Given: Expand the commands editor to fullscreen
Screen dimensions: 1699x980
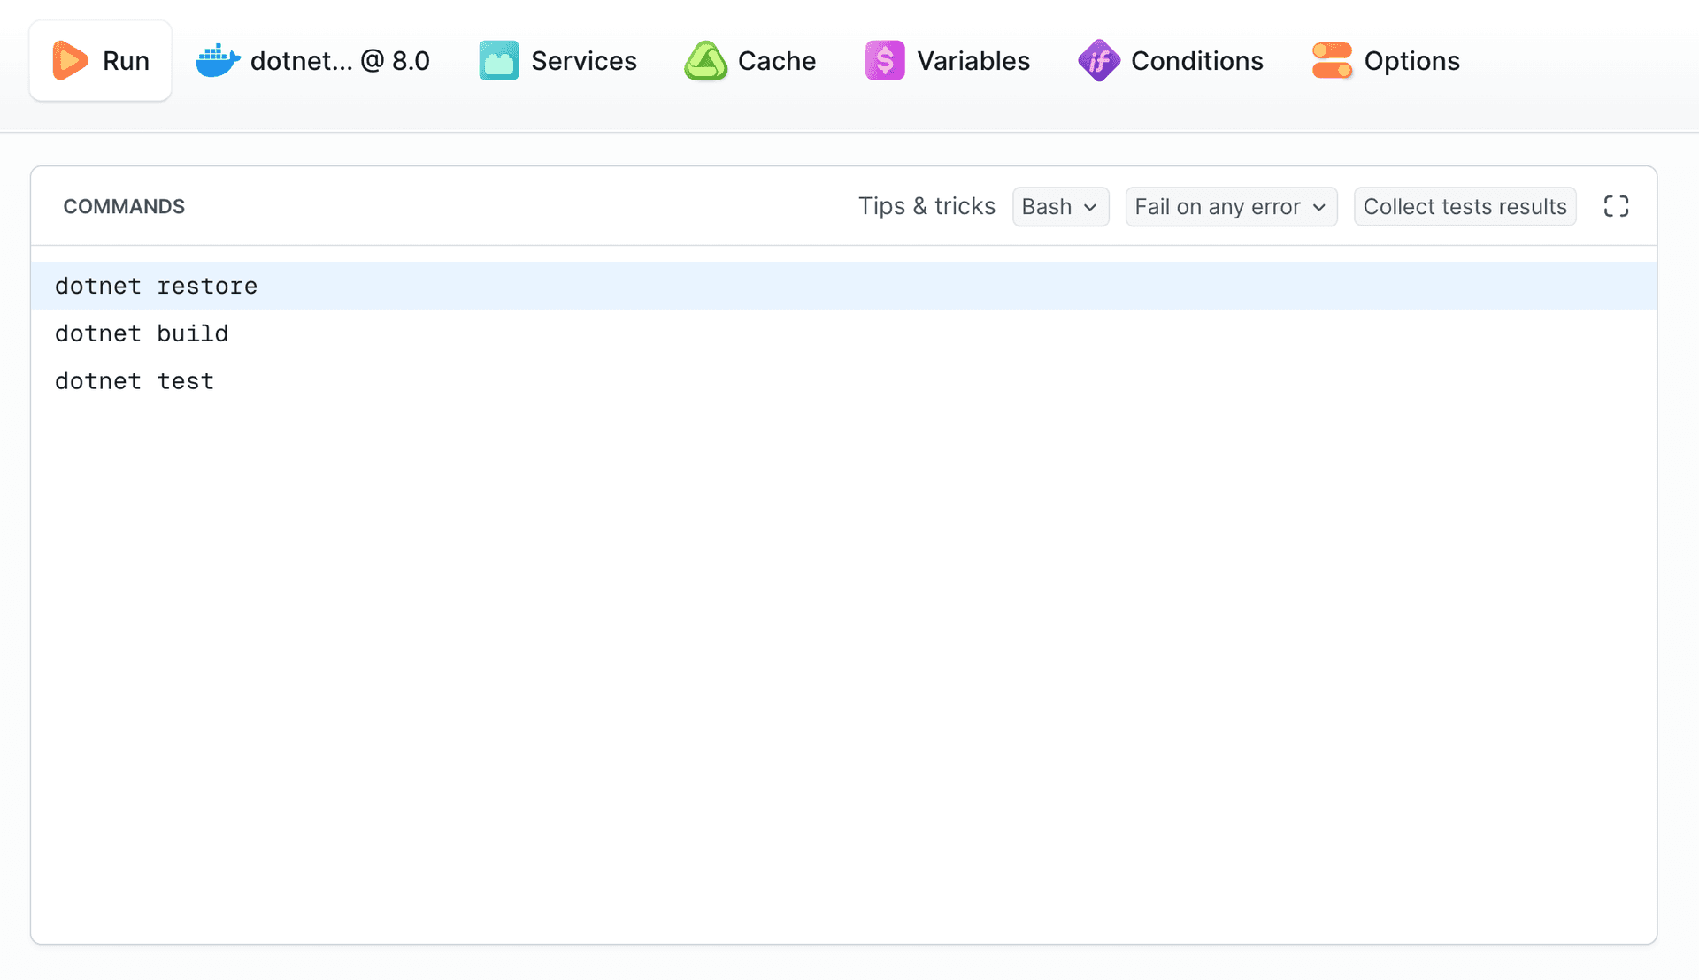Looking at the screenshot, I should point(1617,206).
